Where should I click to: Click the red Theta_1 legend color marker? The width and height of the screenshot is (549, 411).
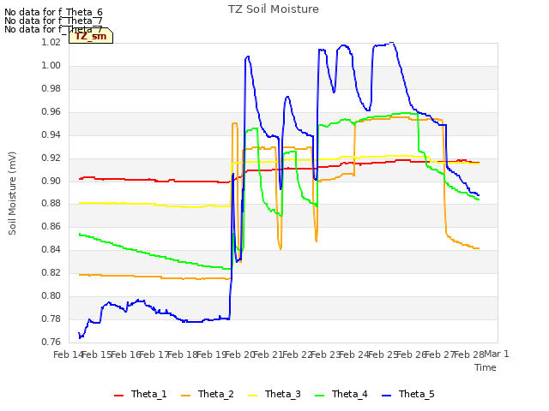point(119,396)
